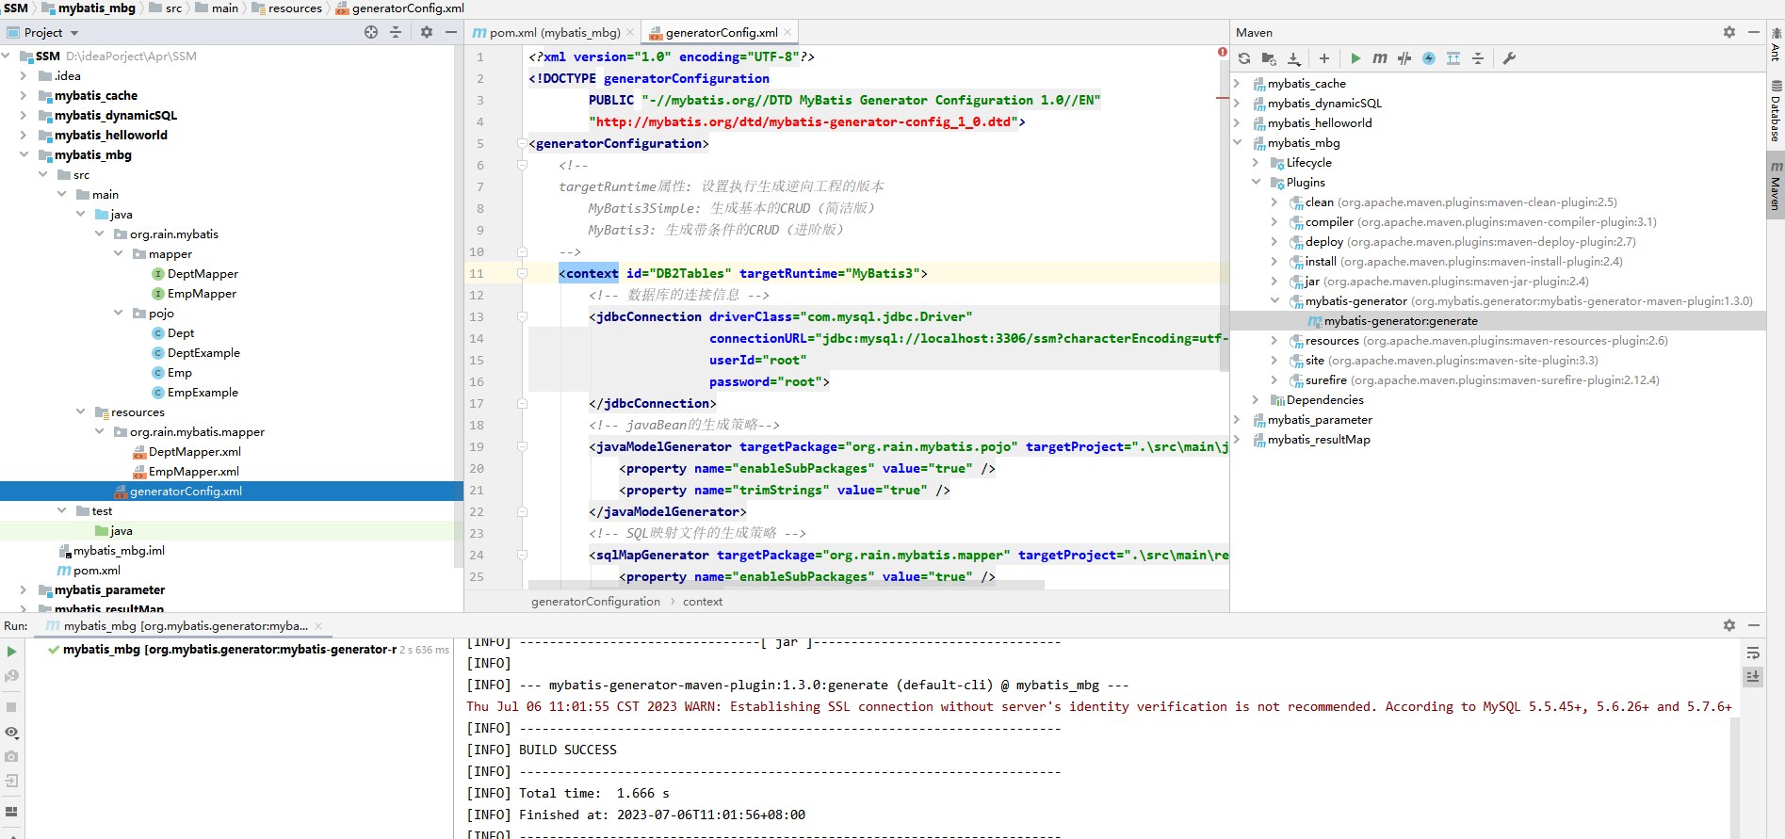Select mybatis-generator:generate goal

[1400, 321]
